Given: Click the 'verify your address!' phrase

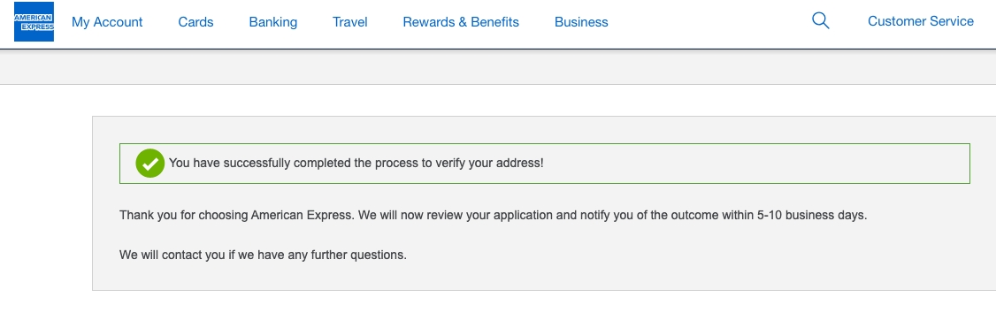Looking at the screenshot, I should 489,163.
